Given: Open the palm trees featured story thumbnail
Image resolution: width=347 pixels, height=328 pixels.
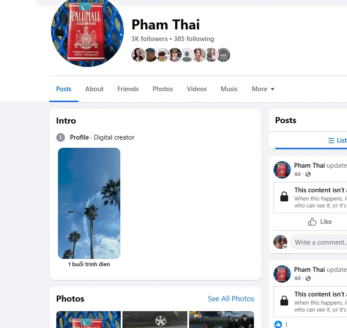Looking at the screenshot, I should (x=89, y=203).
